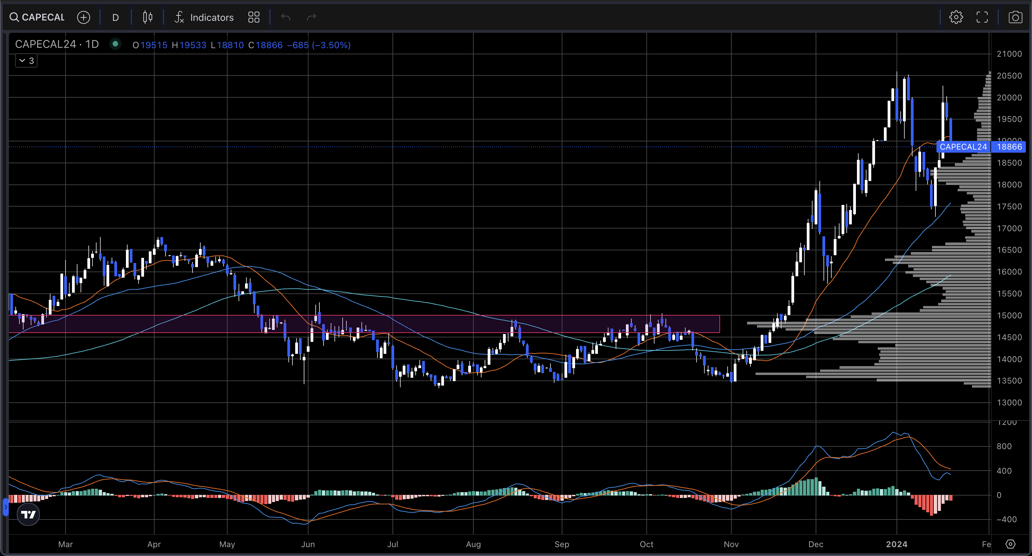
Task: Take a chart snapshot with the camera icon
Action: click(1015, 17)
